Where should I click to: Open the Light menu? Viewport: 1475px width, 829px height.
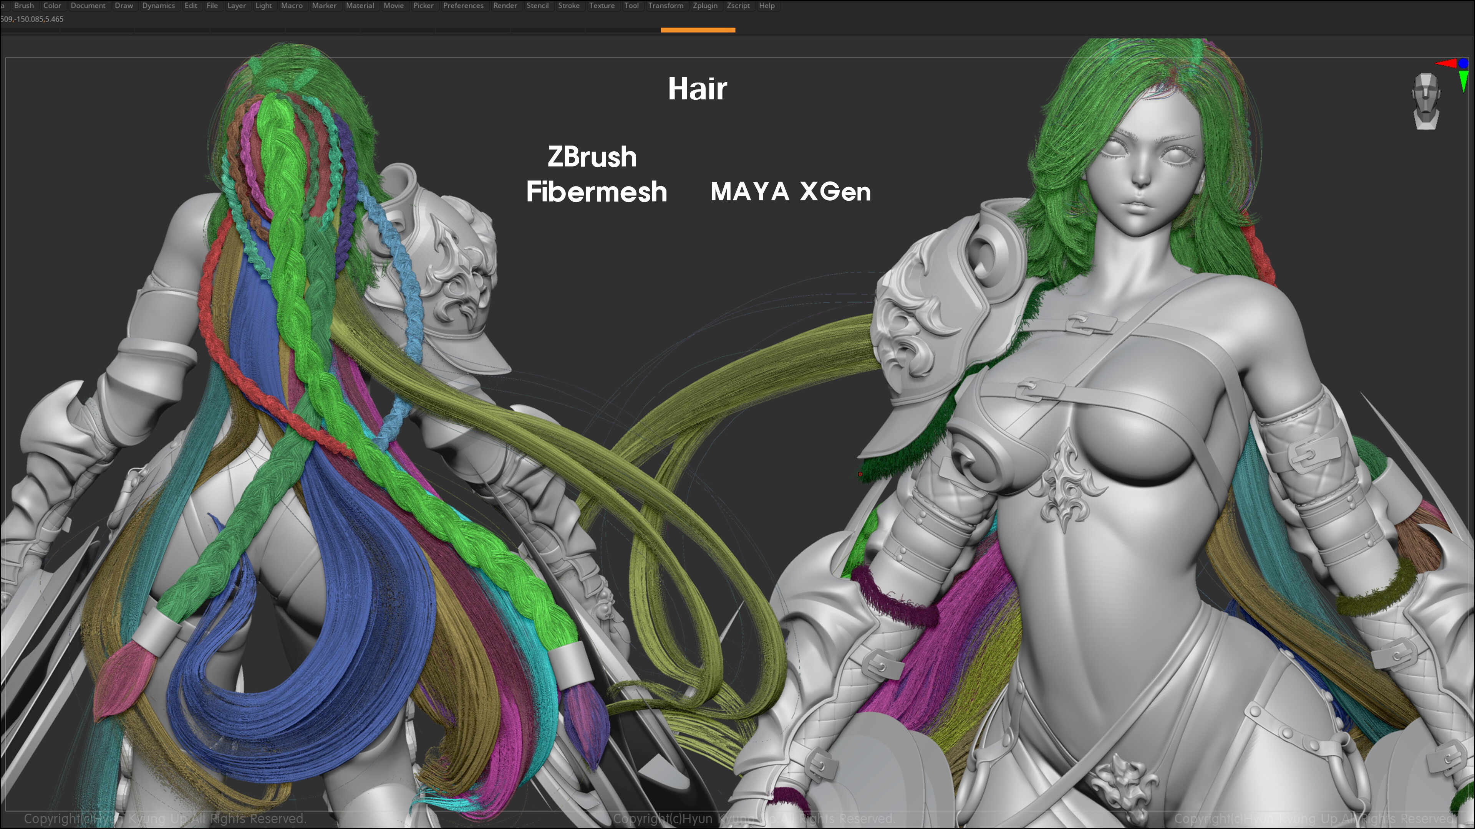point(264,6)
